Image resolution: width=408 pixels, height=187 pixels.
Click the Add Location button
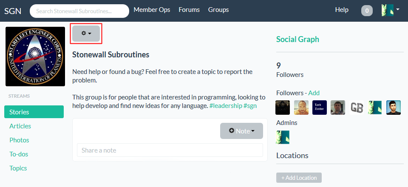[x=299, y=178]
